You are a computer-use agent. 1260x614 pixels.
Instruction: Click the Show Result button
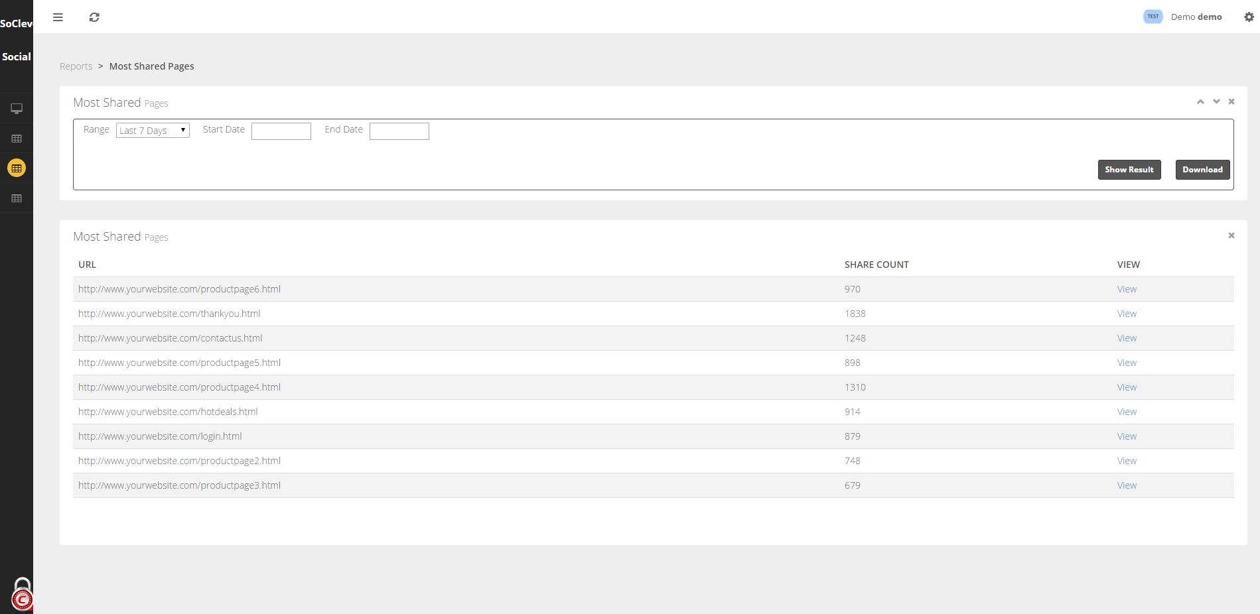pyautogui.click(x=1129, y=170)
